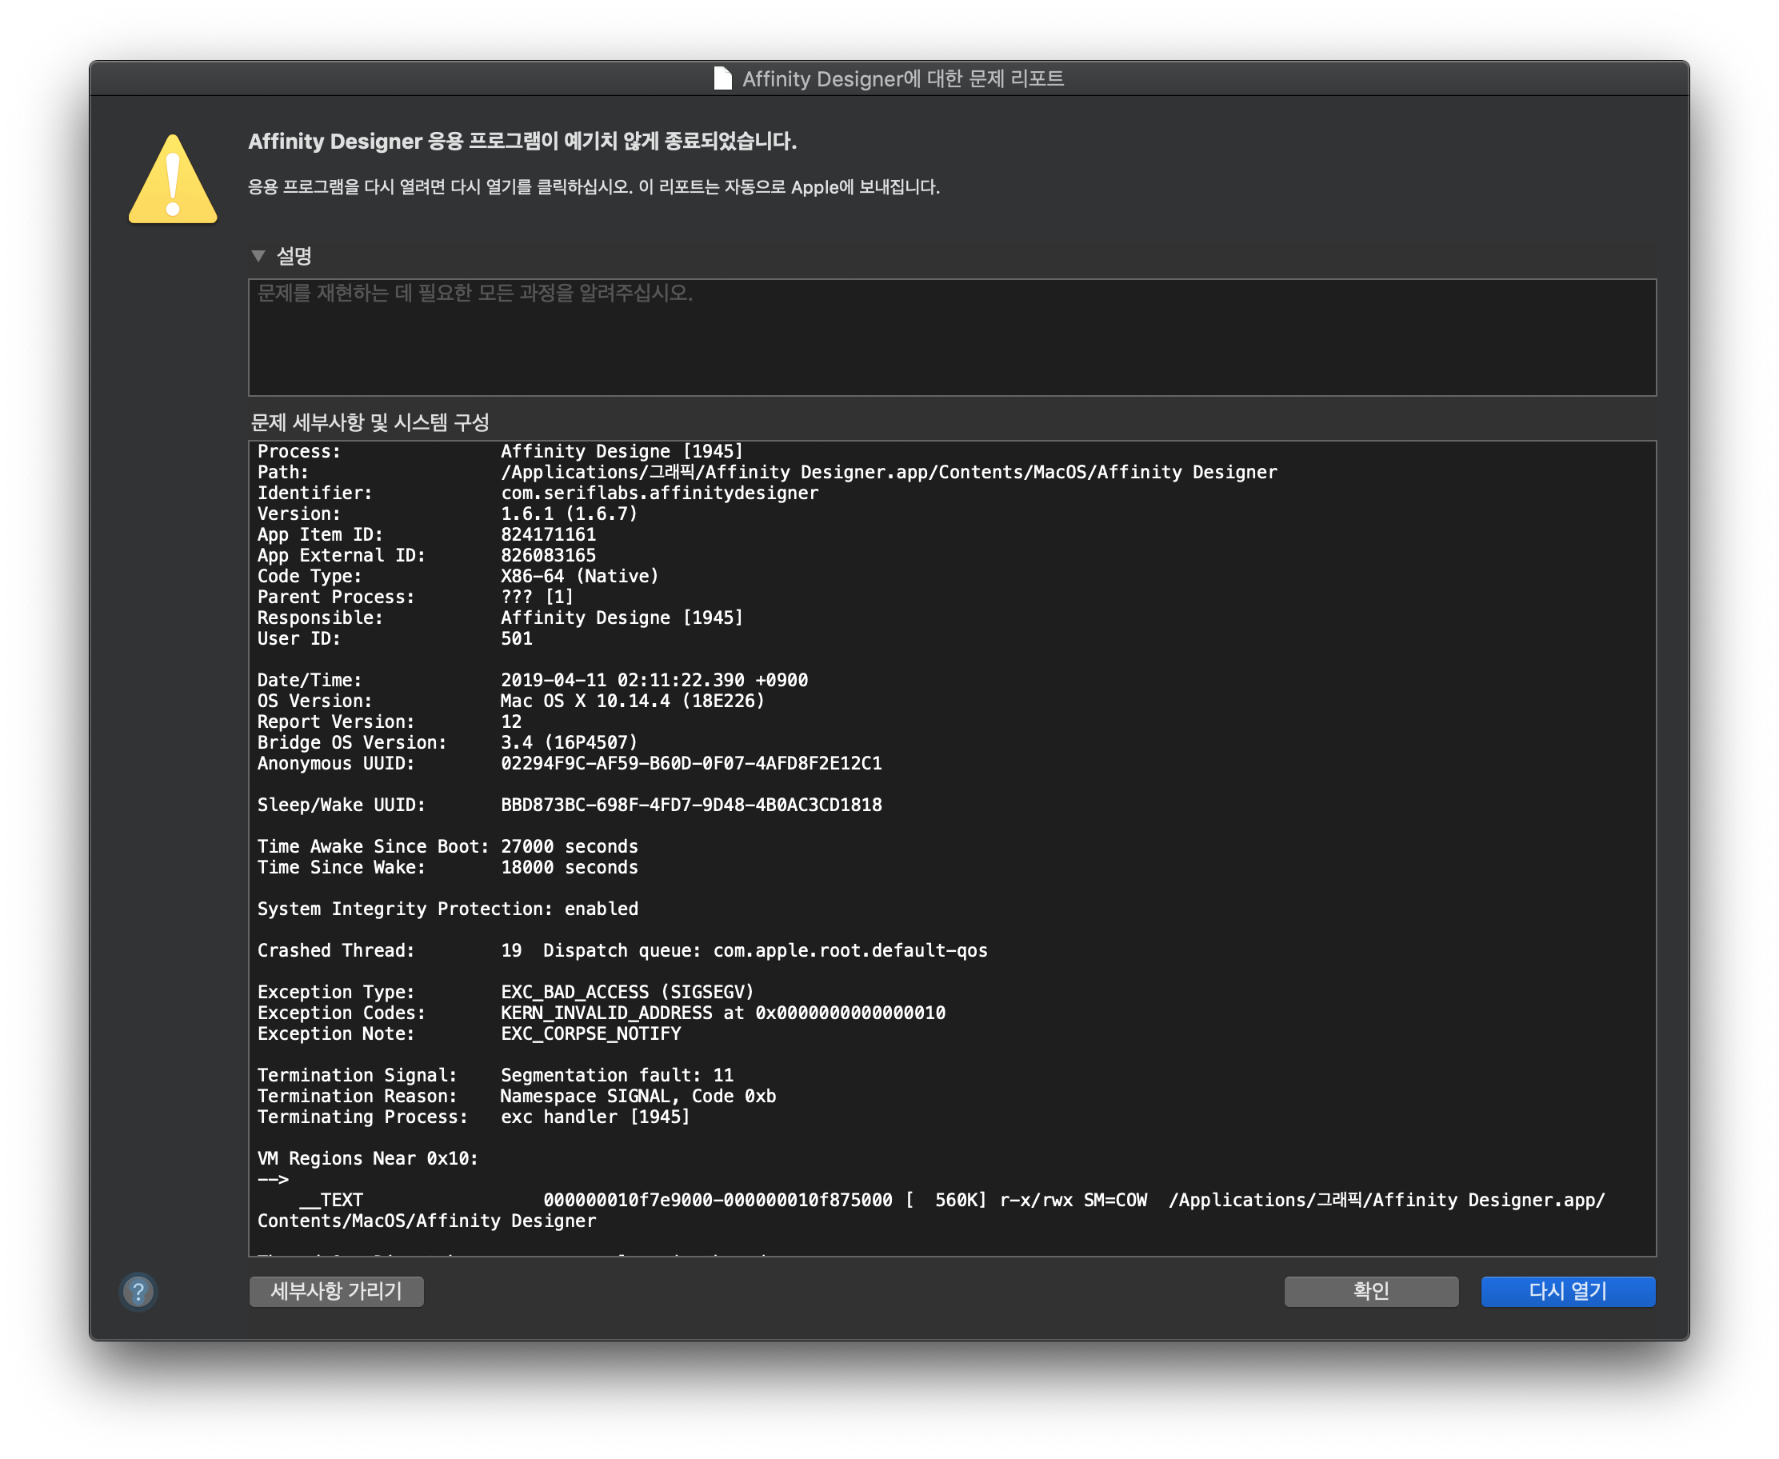
Task: Click the Sleep/Wake UUID value
Action: pyautogui.click(x=692, y=805)
